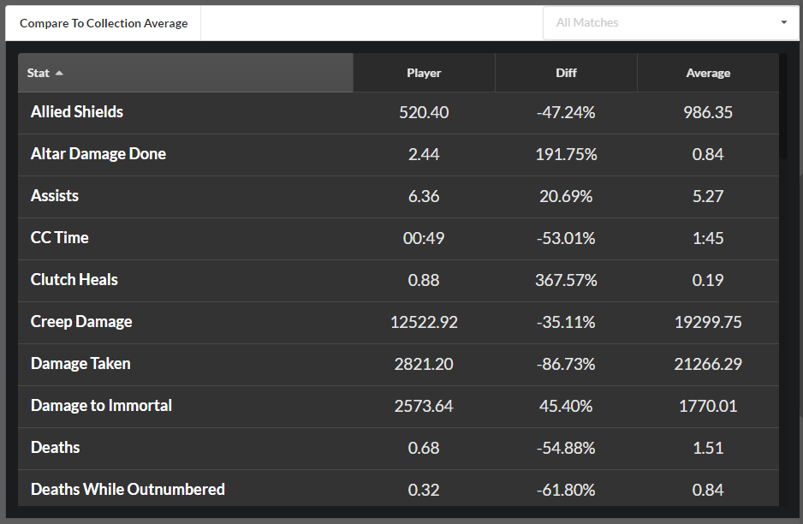This screenshot has width=803, height=524.
Task: Select the Deaths While Outnumbered row
Action: 398,488
